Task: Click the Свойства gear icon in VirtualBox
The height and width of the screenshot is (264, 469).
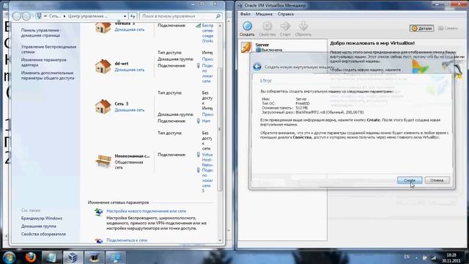Action: click(x=267, y=29)
